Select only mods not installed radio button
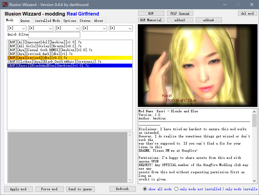This screenshot has height=195, width=259. coord(176,189)
